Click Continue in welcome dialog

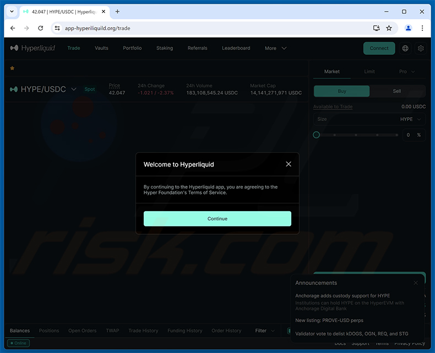[x=217, y=219]
